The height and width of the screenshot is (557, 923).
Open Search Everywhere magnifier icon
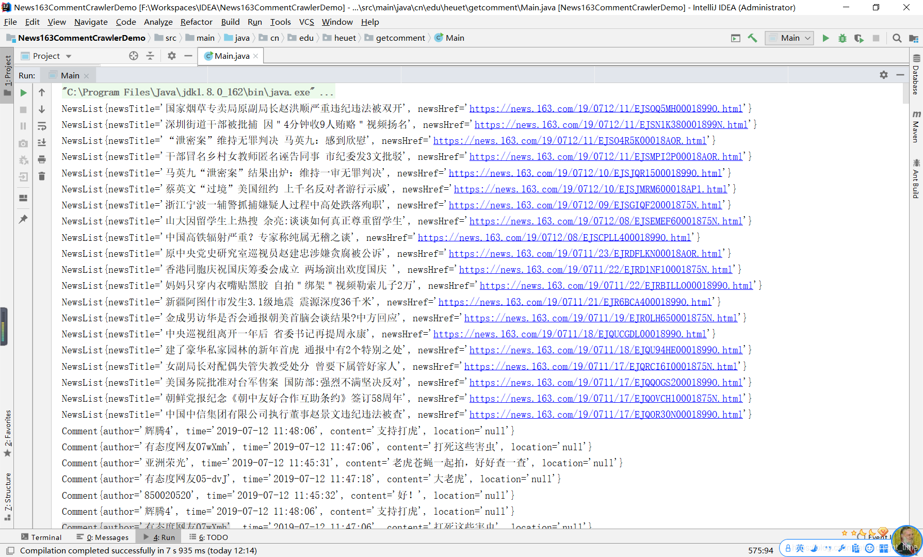[x=897, y=38]
